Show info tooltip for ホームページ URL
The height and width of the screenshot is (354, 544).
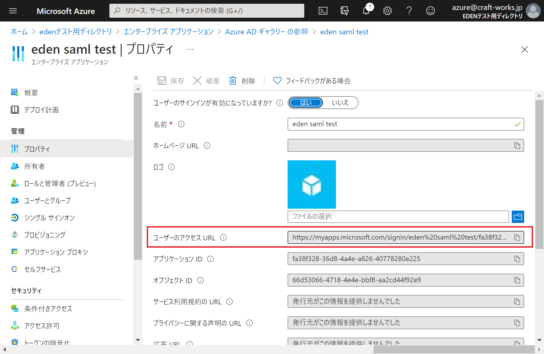[207, 146]
